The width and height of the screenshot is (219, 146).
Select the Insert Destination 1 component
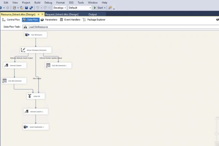click(x=36, y=127)
